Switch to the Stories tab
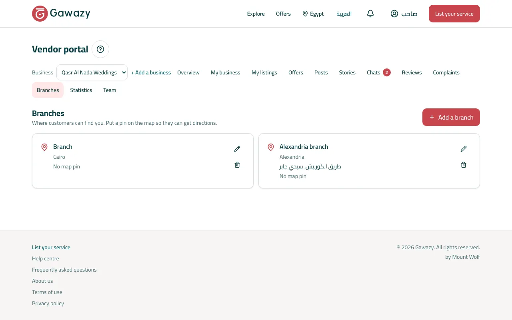Image resolution: width=512 pixels, height=320 pixels. click(x=347, y=72)
